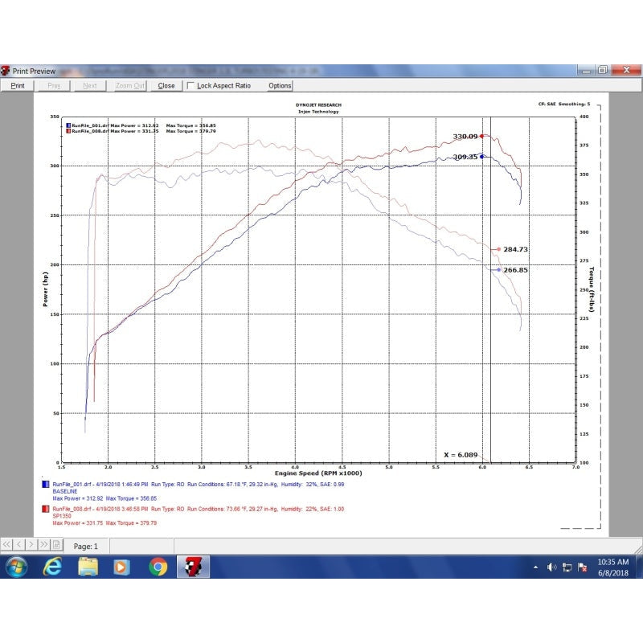Open Windows Media Player taskbar icon

[122, 567]
